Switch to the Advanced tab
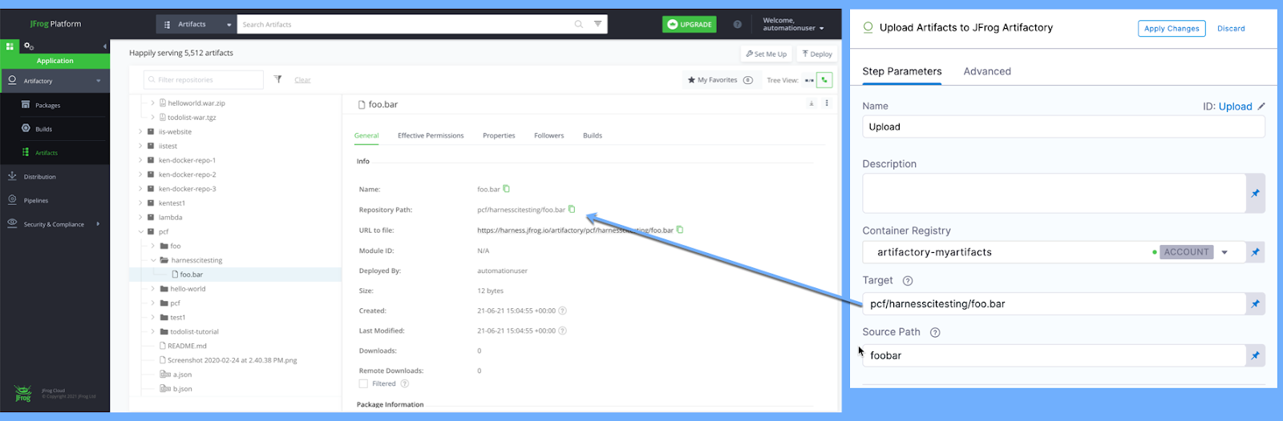1283x421 pixels. click(x=986, y=71)
